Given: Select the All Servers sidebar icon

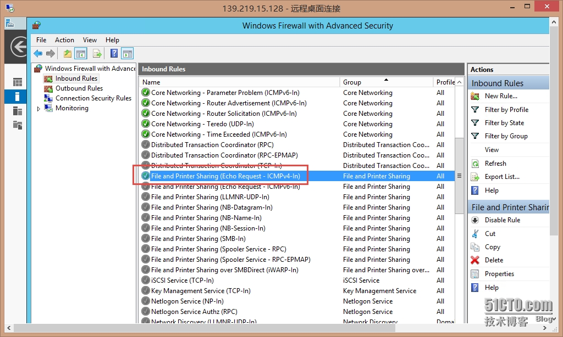Looking at the screenshot, I should pyautogui.click(x=17, y=111).
